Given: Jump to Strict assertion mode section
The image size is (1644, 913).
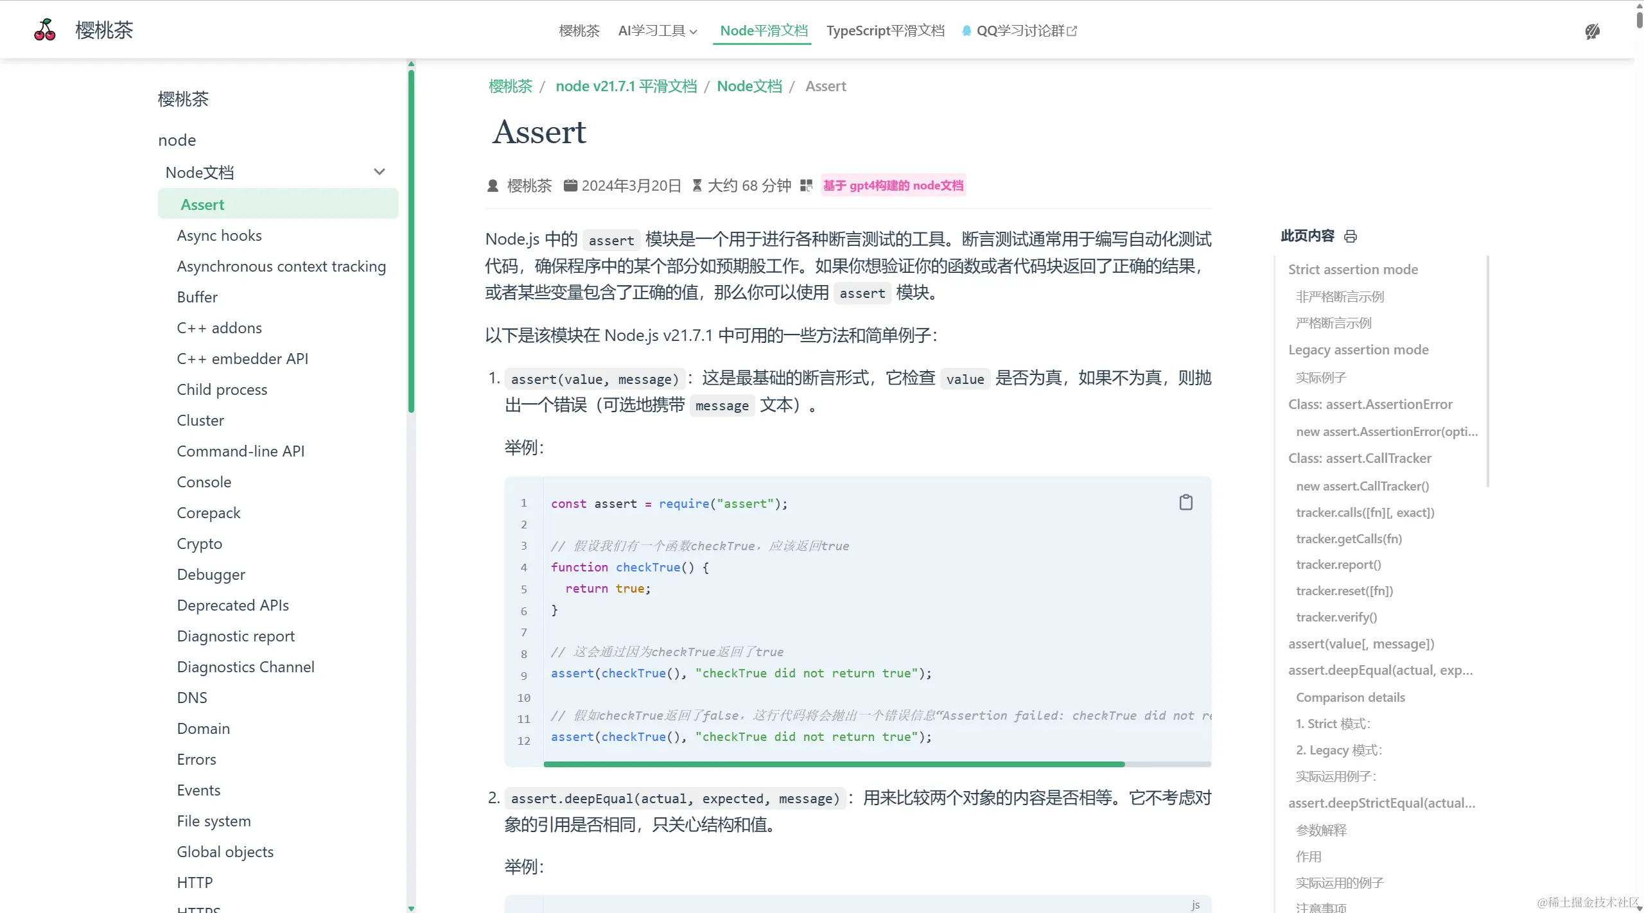Looking at the screenshot, I should tap(1352, 270).
